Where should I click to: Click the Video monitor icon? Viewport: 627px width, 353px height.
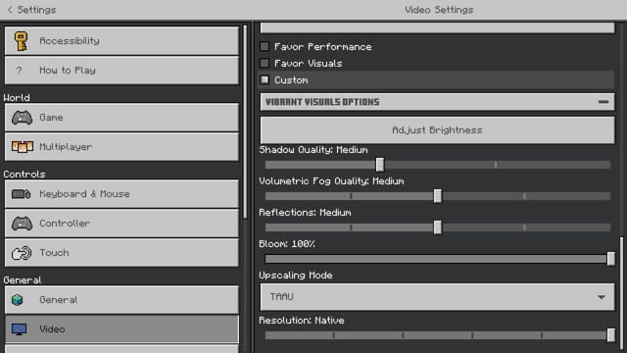click(19, 329)
